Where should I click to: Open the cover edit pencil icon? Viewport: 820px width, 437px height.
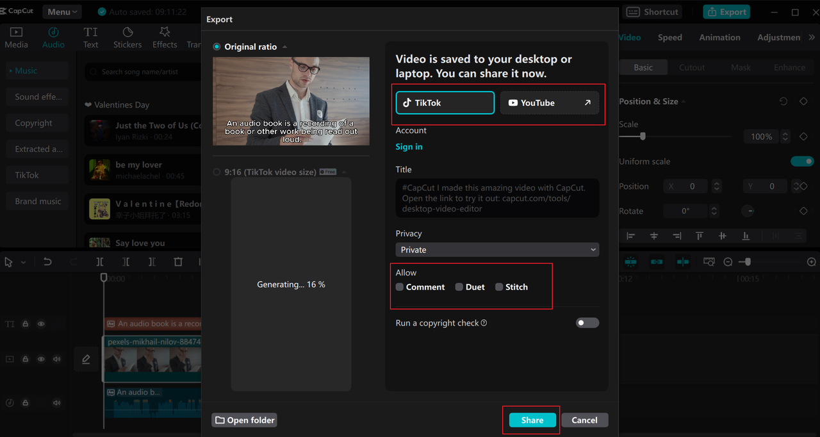point(86,360)
